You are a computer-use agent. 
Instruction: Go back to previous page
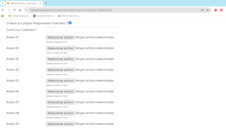[x=3, y=10]
